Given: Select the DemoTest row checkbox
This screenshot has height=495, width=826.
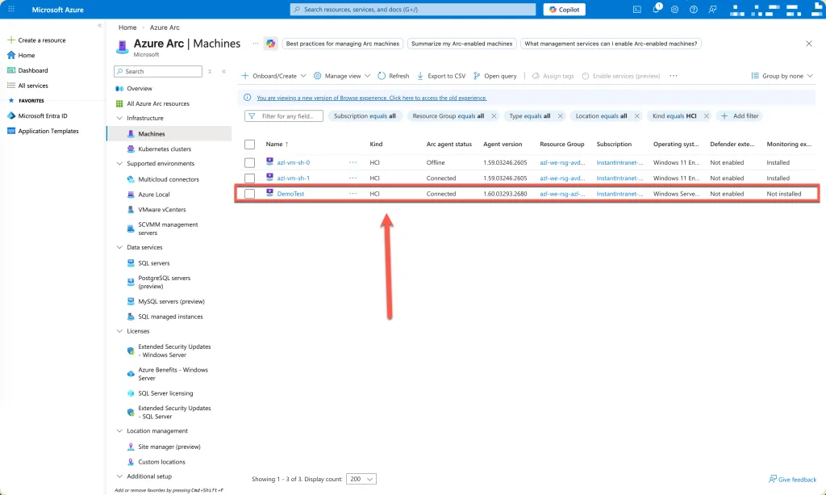Looking at the screenshot, I should 250,194.
